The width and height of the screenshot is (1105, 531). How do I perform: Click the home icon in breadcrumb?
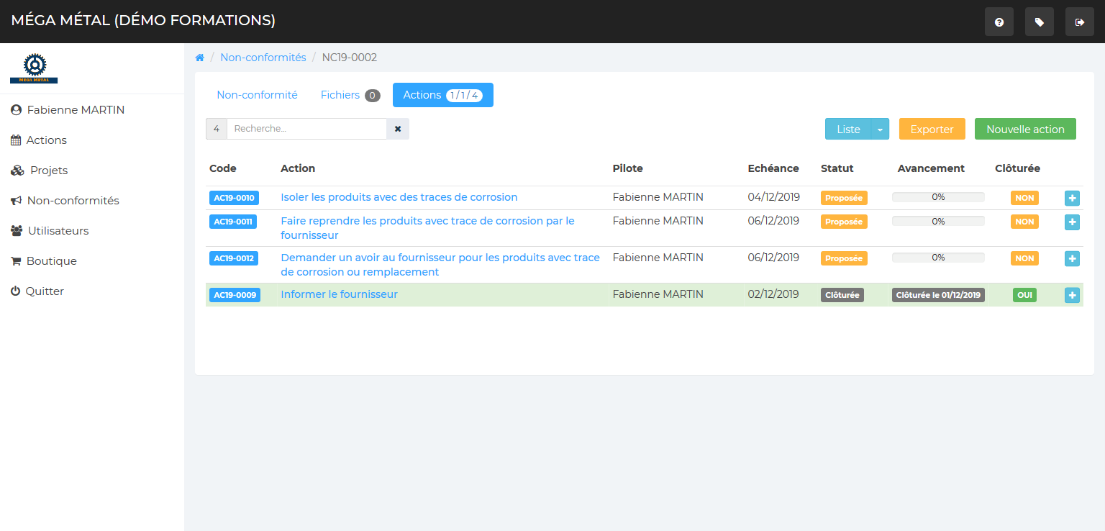pyautogui.click(x=200, y=58)
